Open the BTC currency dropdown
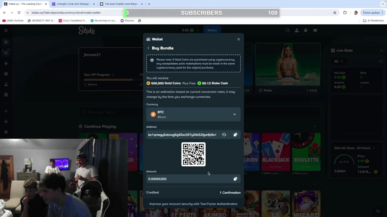The width and height of the screenshot is (387, 217). [x=193, y=114]
